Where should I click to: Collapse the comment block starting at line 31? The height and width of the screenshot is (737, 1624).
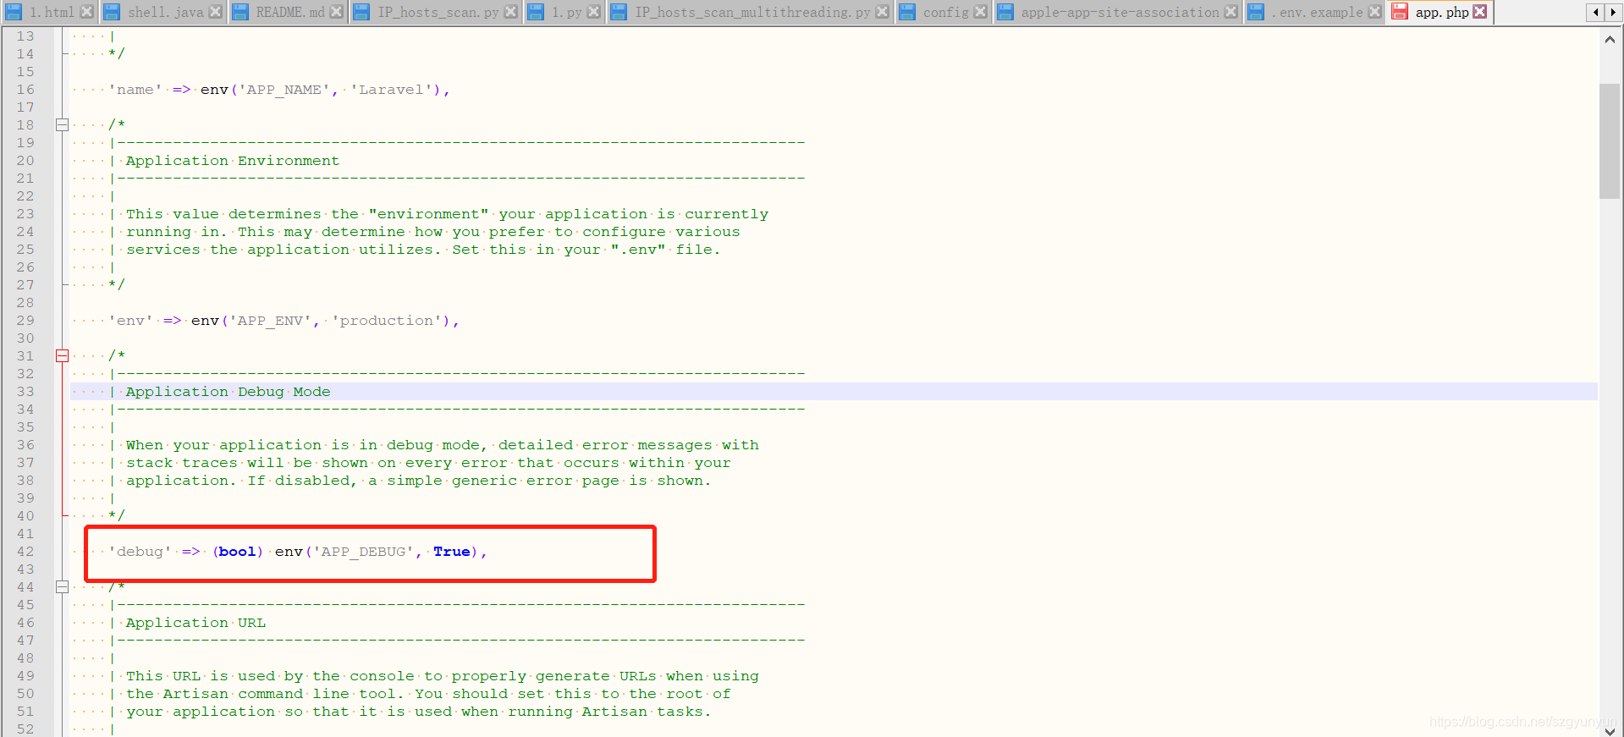(62, 355)
